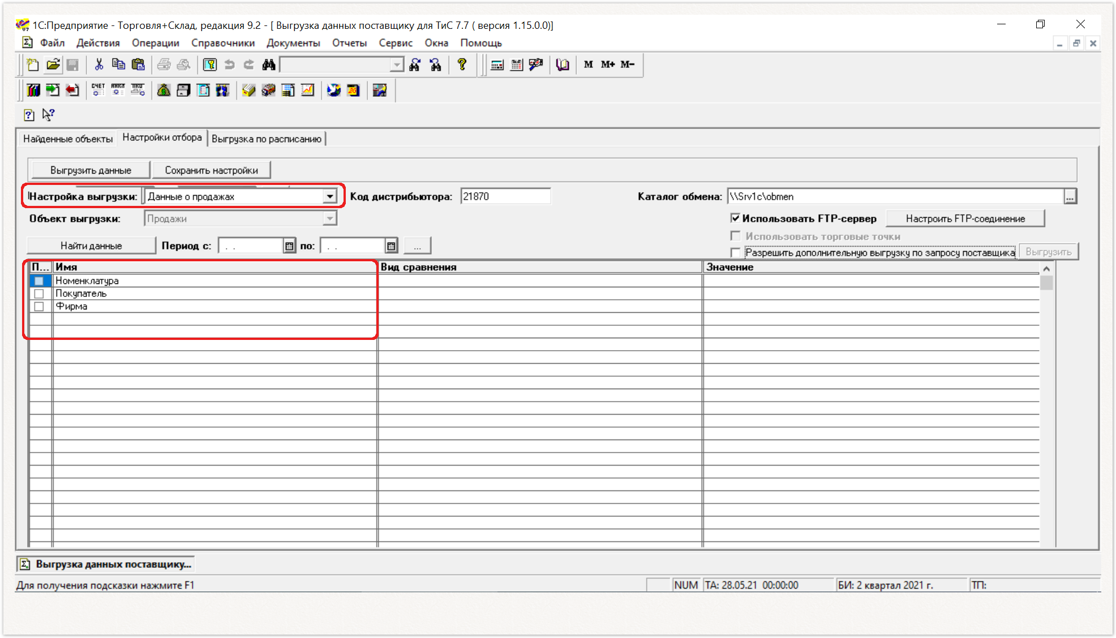Click the period selection ellipsis button
This screenshot has height=638, width=1116.
tap(418, 246)
